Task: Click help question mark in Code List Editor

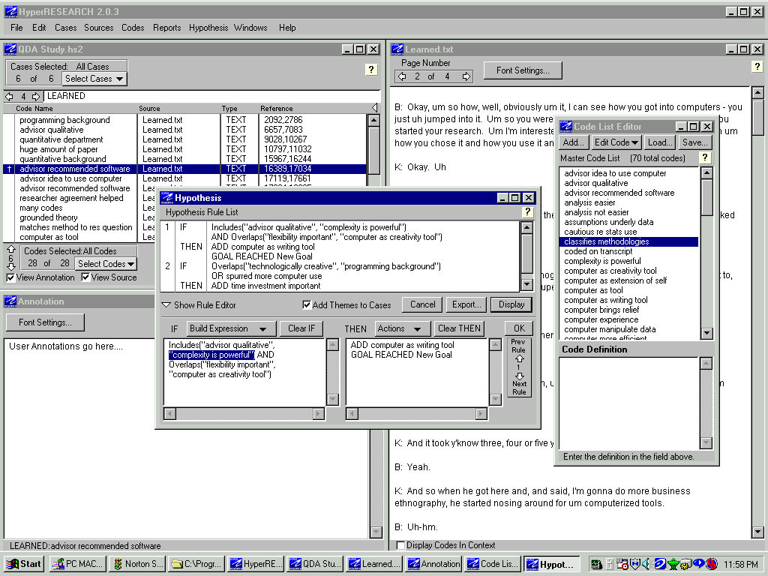Action: (704, 157)
